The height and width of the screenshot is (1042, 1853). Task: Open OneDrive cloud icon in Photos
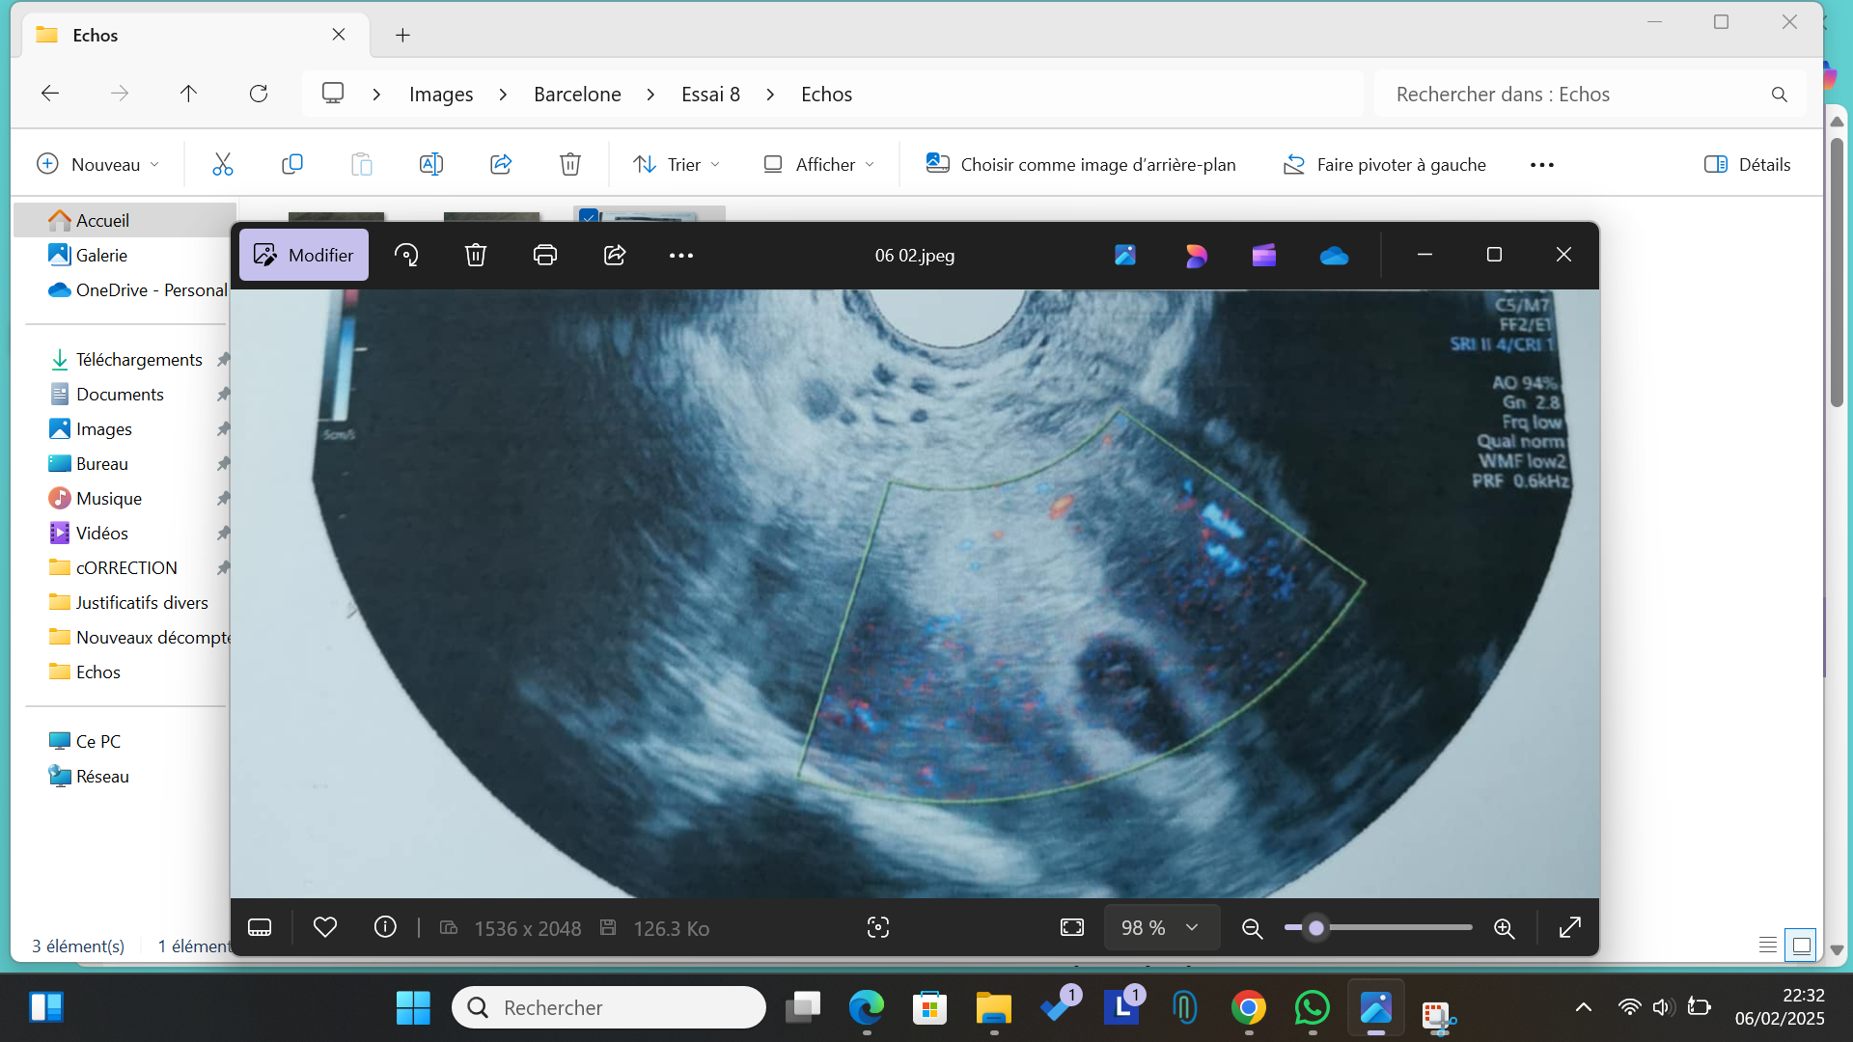coord(1334,255)
